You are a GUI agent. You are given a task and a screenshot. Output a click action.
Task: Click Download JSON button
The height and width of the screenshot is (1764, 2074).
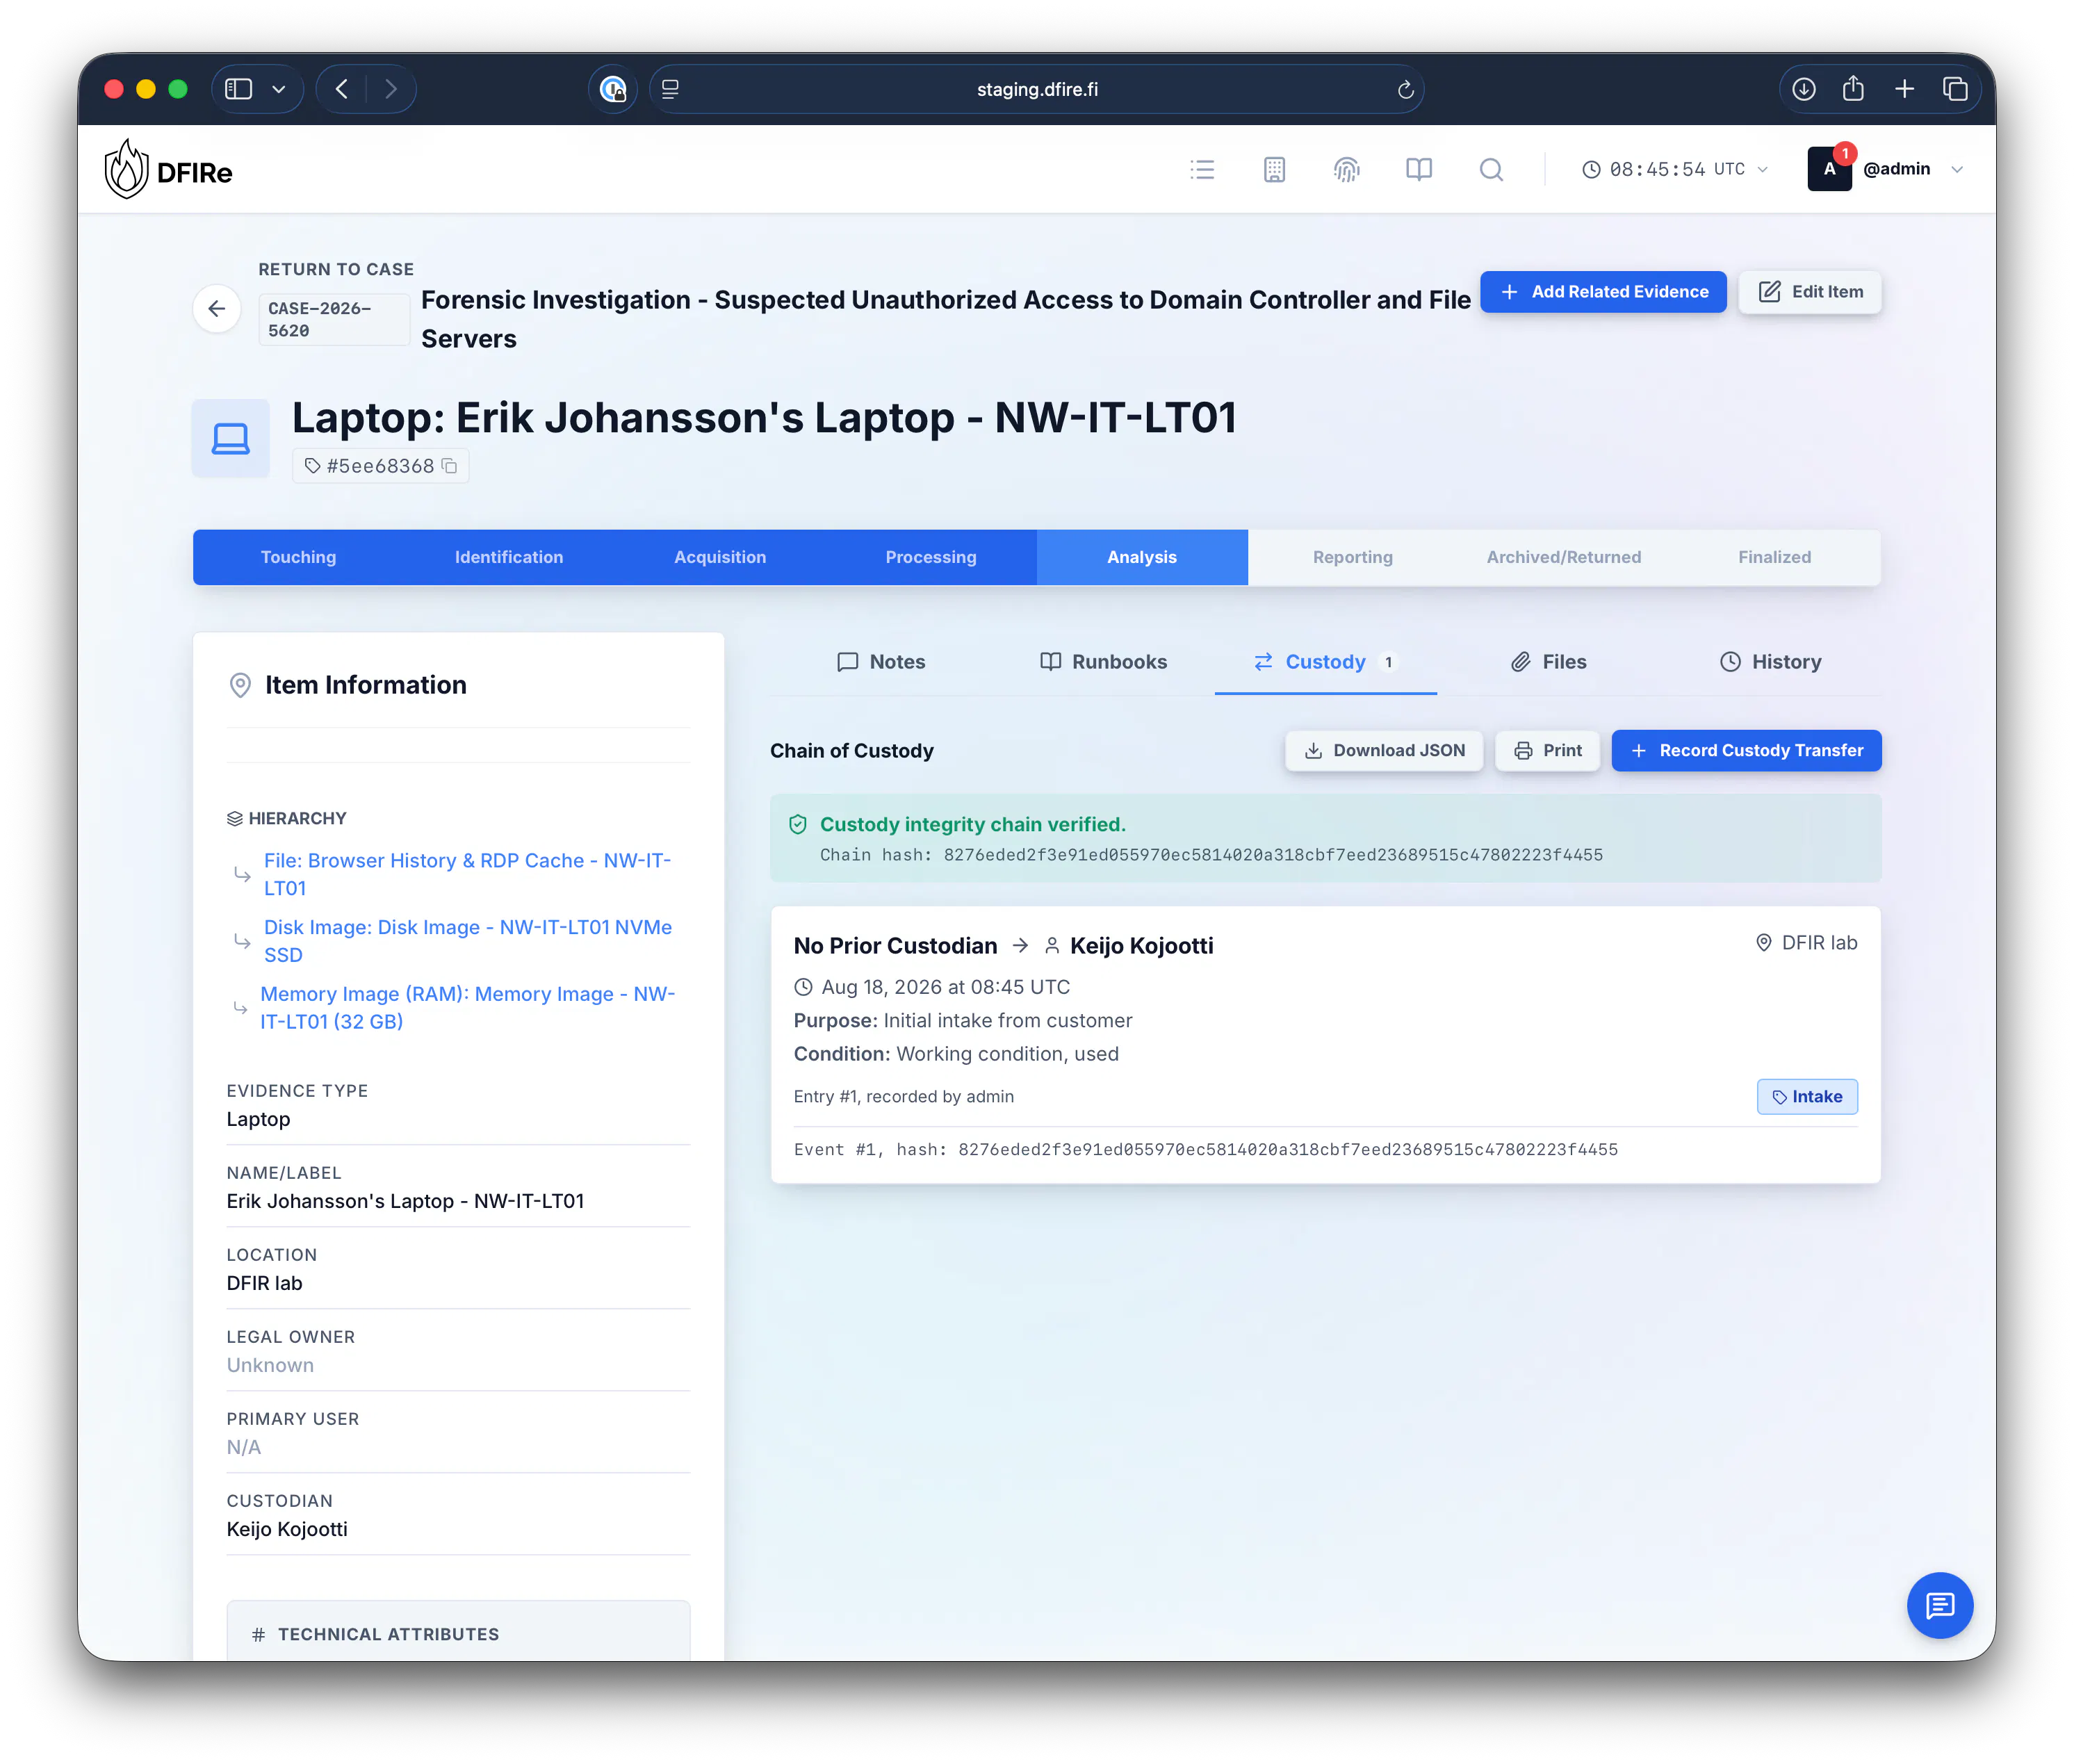[1384, 750]
